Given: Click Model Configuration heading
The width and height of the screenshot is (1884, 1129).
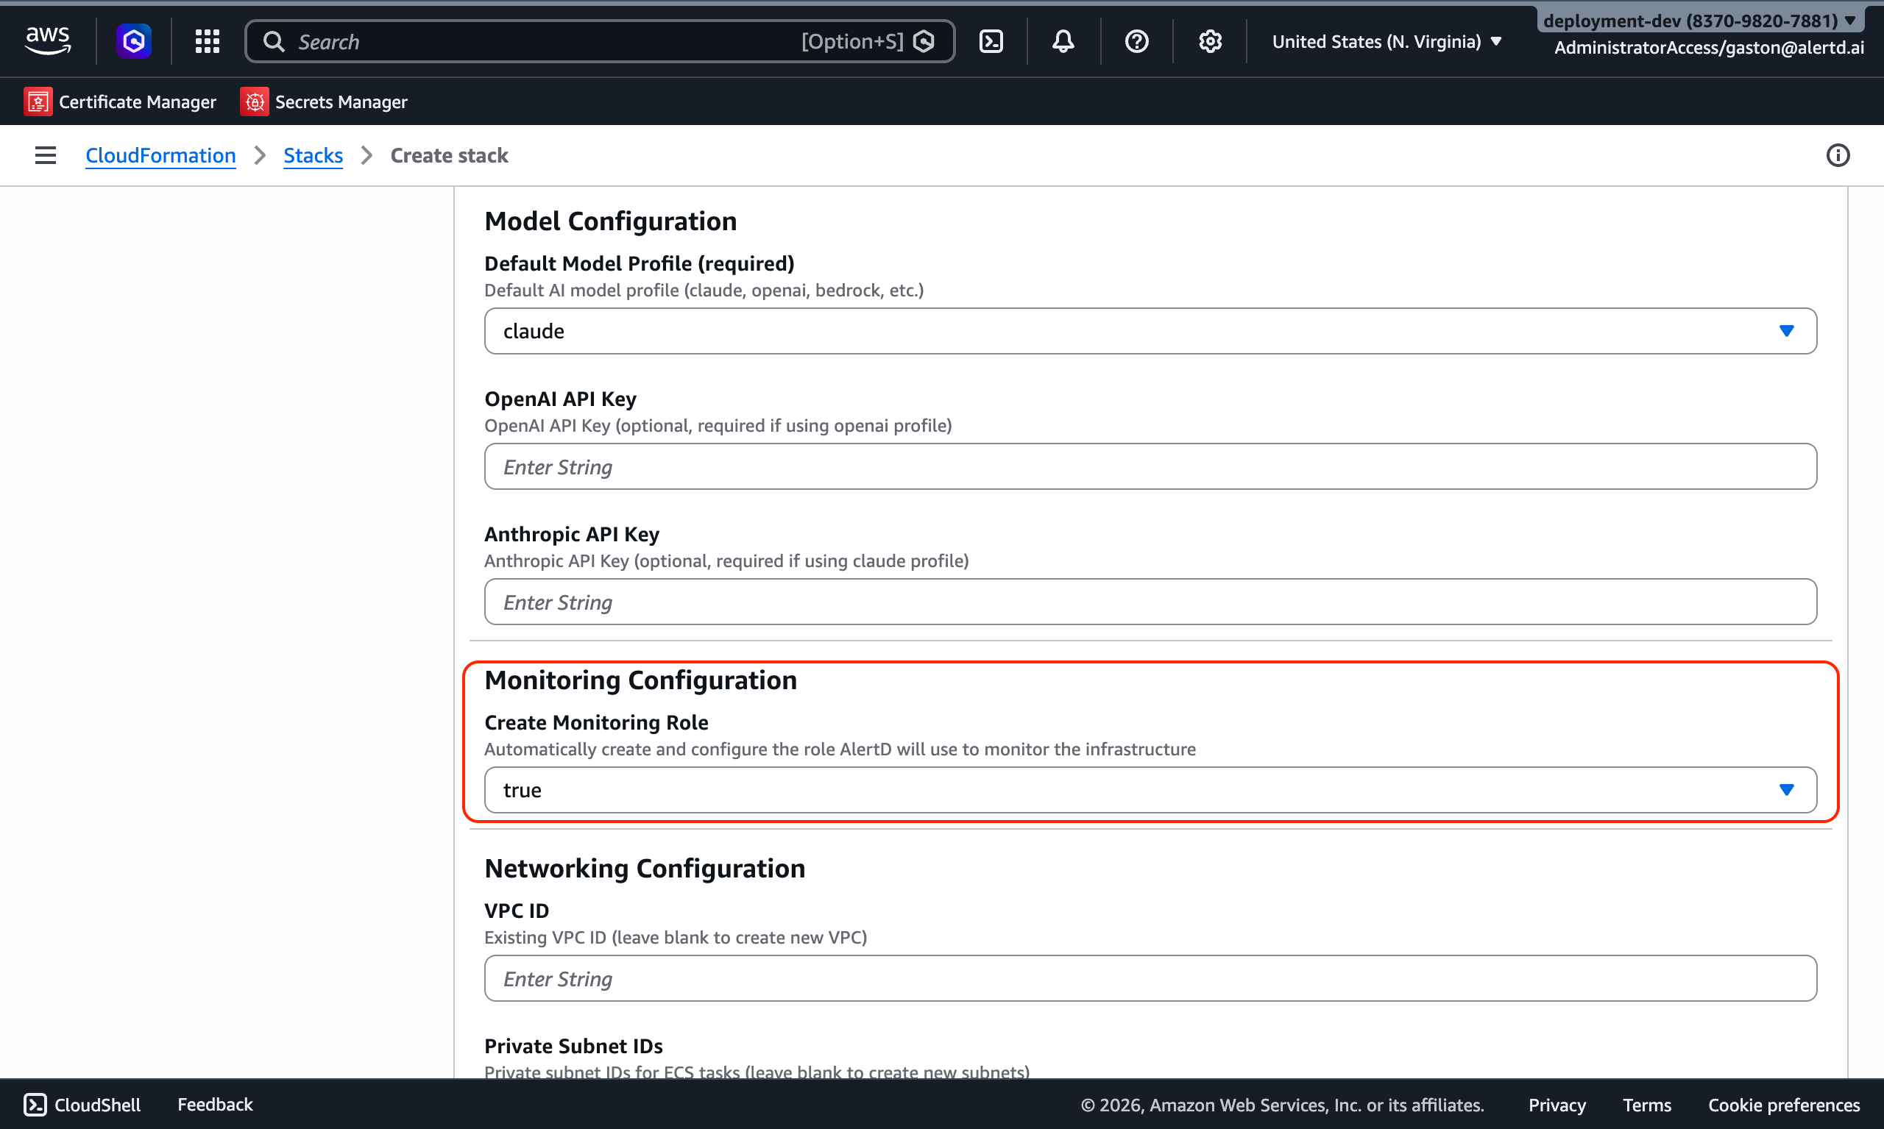Looking at the screenshot, I should (611, 221).
